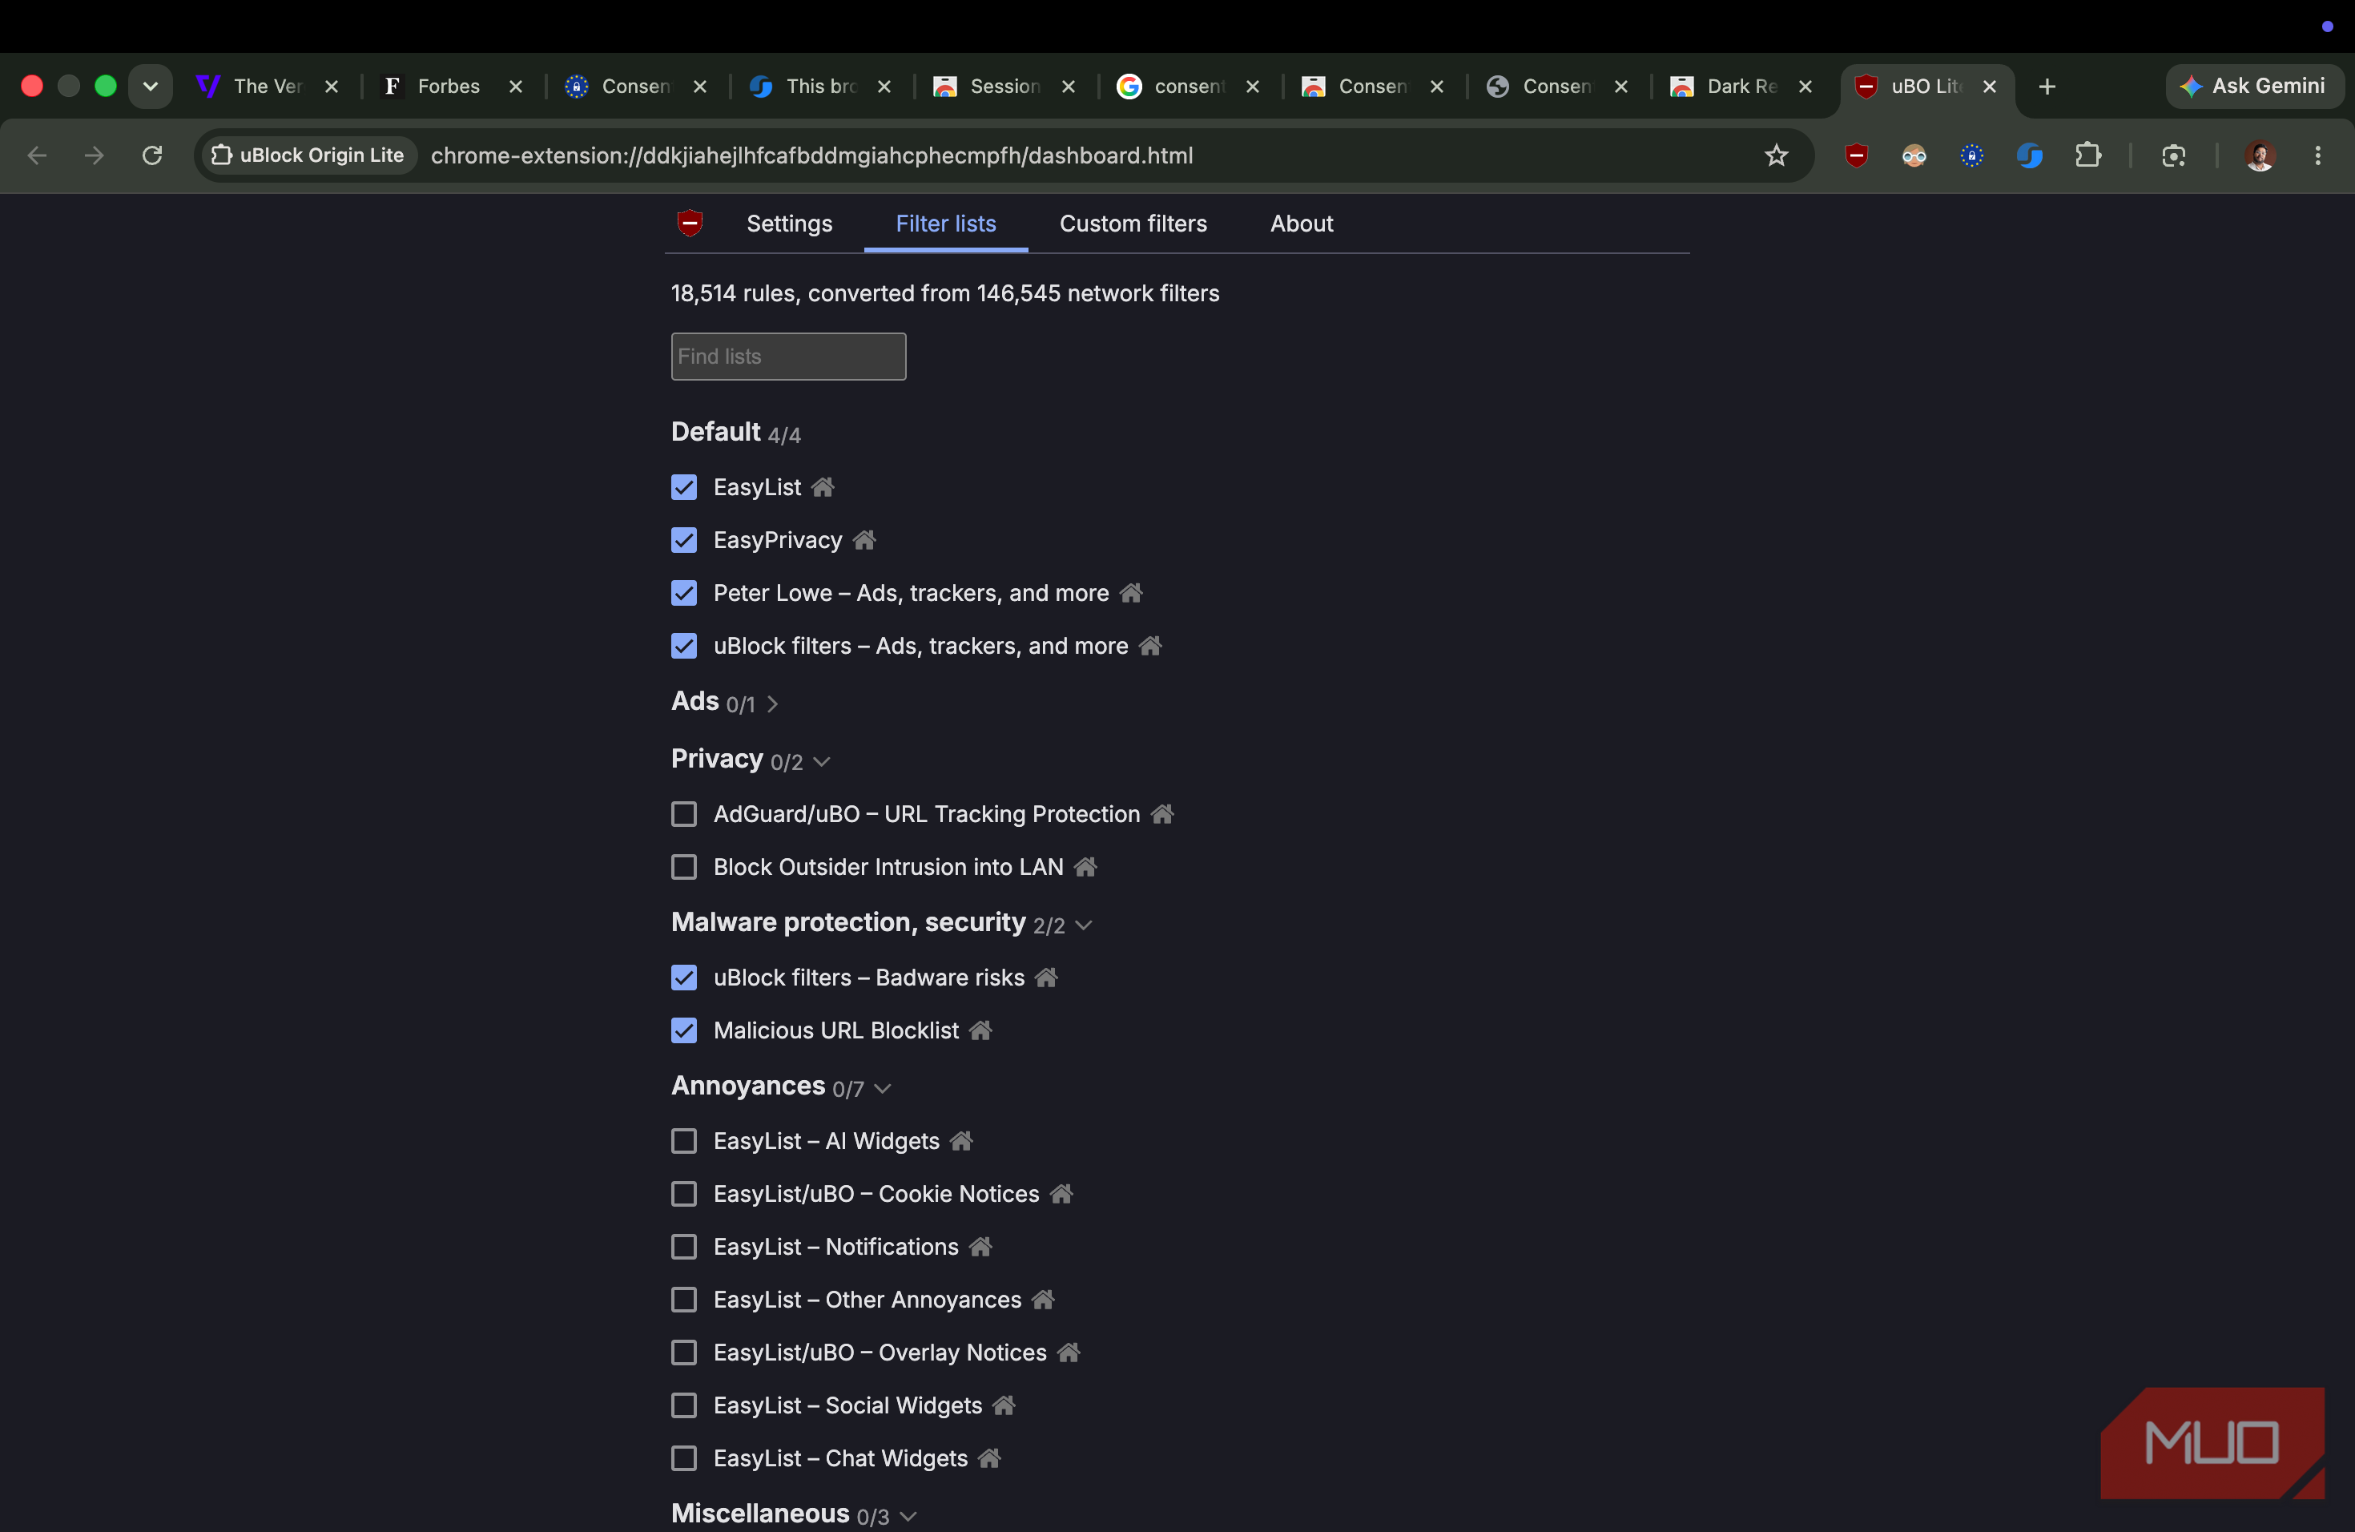The width and height of the screenshot is (2355, 1532).
Task: Open home icon for Overlay Notices list
Action: [1069, 1352]
